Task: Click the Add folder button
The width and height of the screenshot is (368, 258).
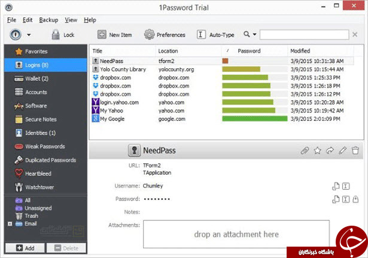Action: tap(25, 248)
